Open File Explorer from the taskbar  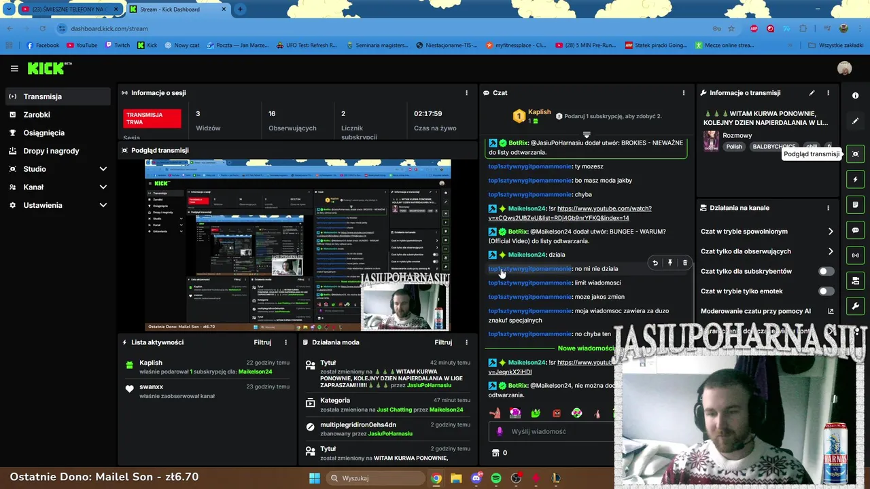pyautogui.click(x=456, y=478)
